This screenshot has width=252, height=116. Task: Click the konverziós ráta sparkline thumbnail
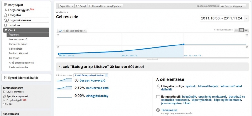pyautogui.click(x=64, y=88)
